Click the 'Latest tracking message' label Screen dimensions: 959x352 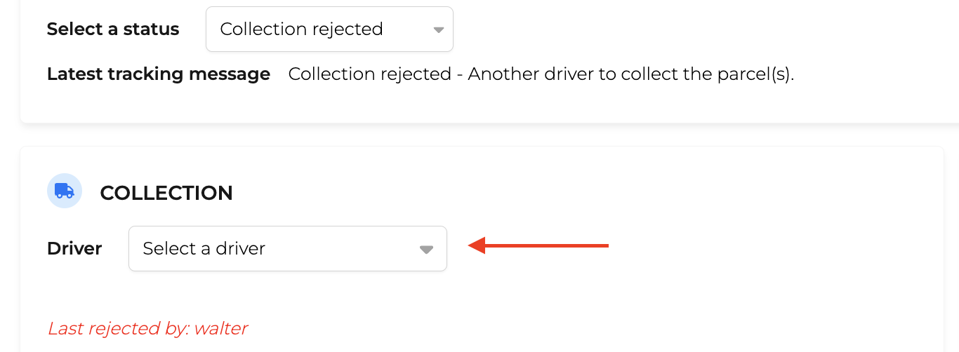[x=159, y=74]
